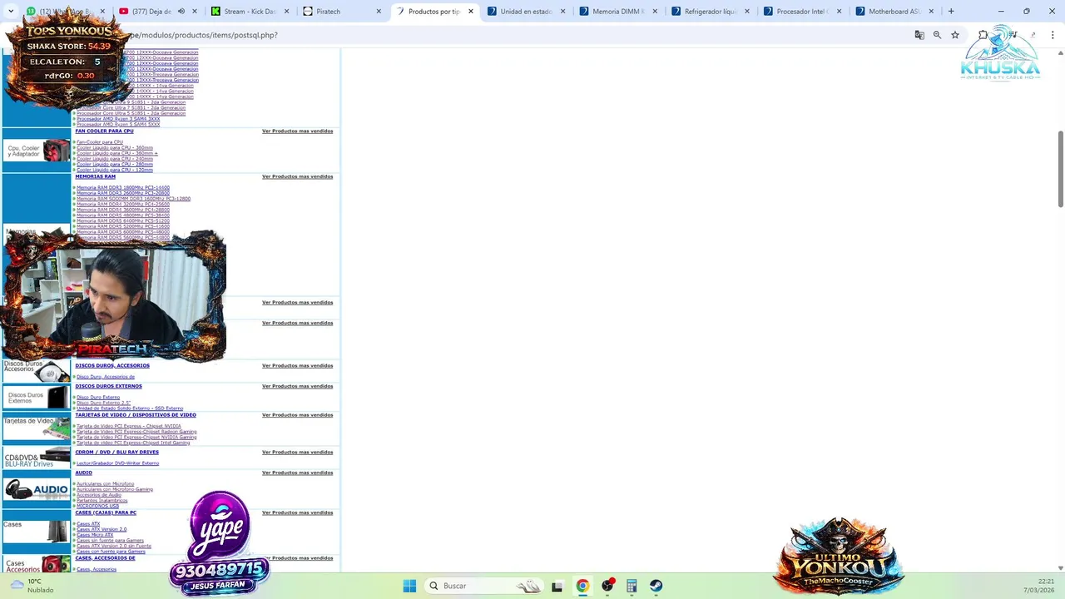Open Cases Micro ATX link
The height and width of the screenshot is (599, 1065).
95,535
